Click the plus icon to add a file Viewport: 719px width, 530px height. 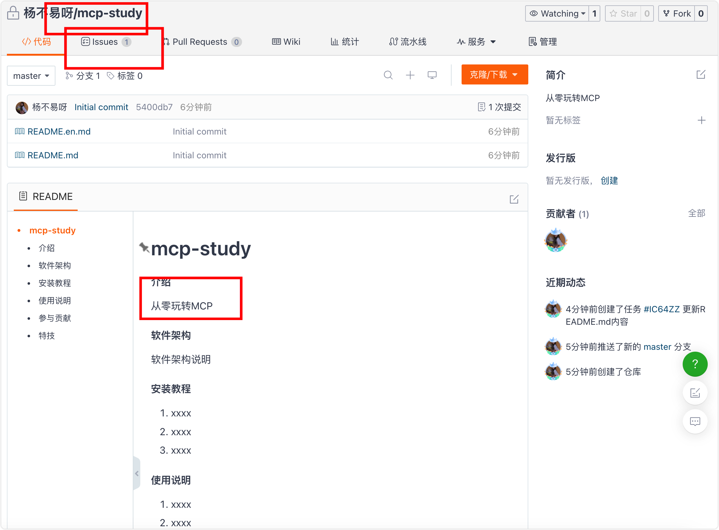pyautogui.click(x=410, y=75)
